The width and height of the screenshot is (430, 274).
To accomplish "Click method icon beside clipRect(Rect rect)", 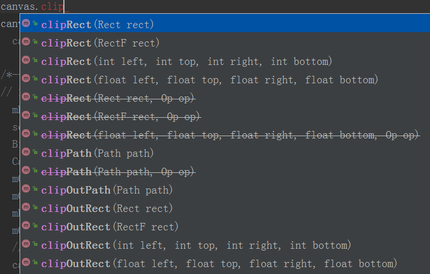I will click(26, 23).
